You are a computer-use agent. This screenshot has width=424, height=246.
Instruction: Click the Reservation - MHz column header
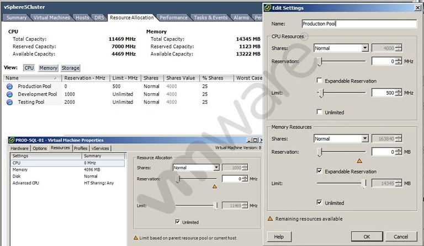click(x=86, y=78)
